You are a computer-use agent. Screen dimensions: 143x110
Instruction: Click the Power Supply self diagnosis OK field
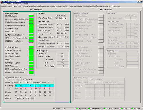pos(63,66)
